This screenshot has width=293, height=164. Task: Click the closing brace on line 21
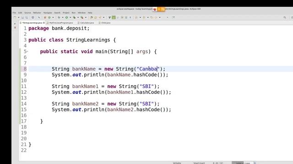click(x=30, y=144)
